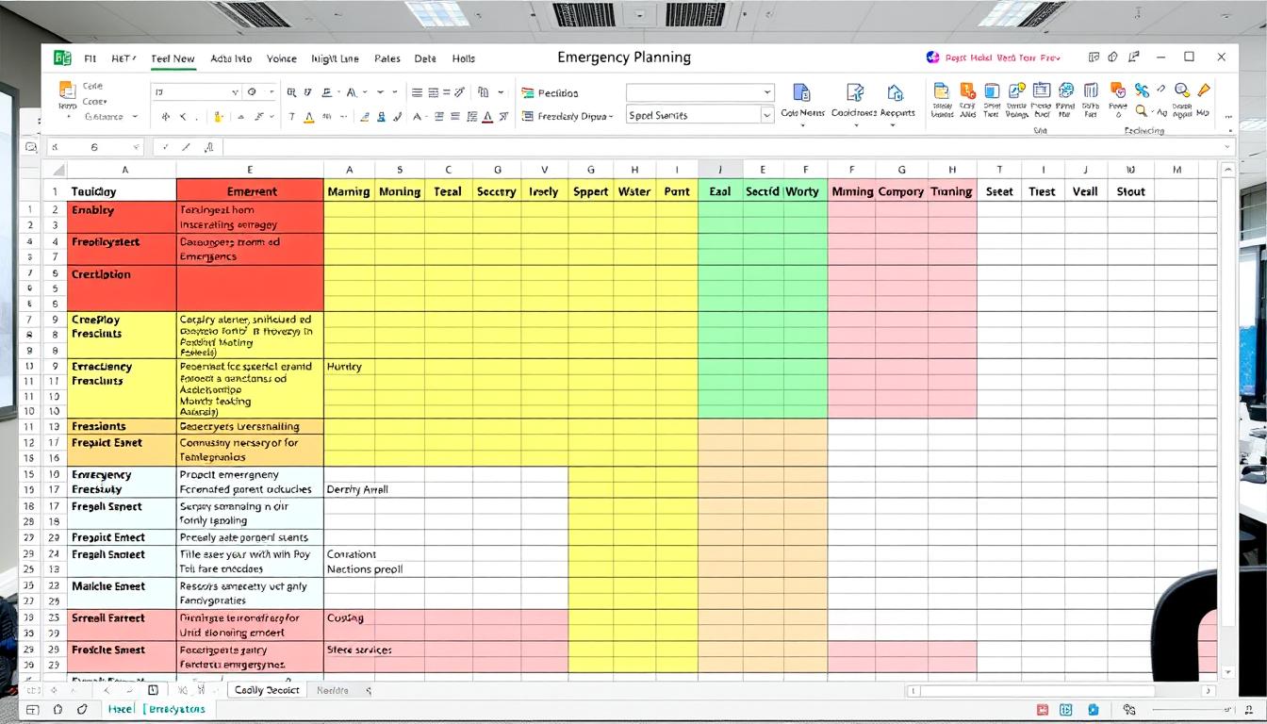Image resolution: width=1267 pixels, height=724 pixels.
Task: Select the cell containing Hurtley
Action: (x=349, y=366)
